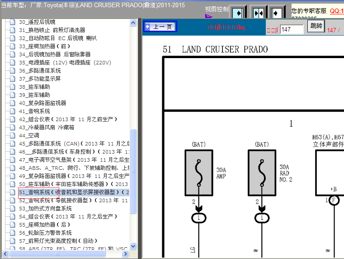Click page icon next to 36_多路通信系统
344x259 pixels.
tap(13, 71)
